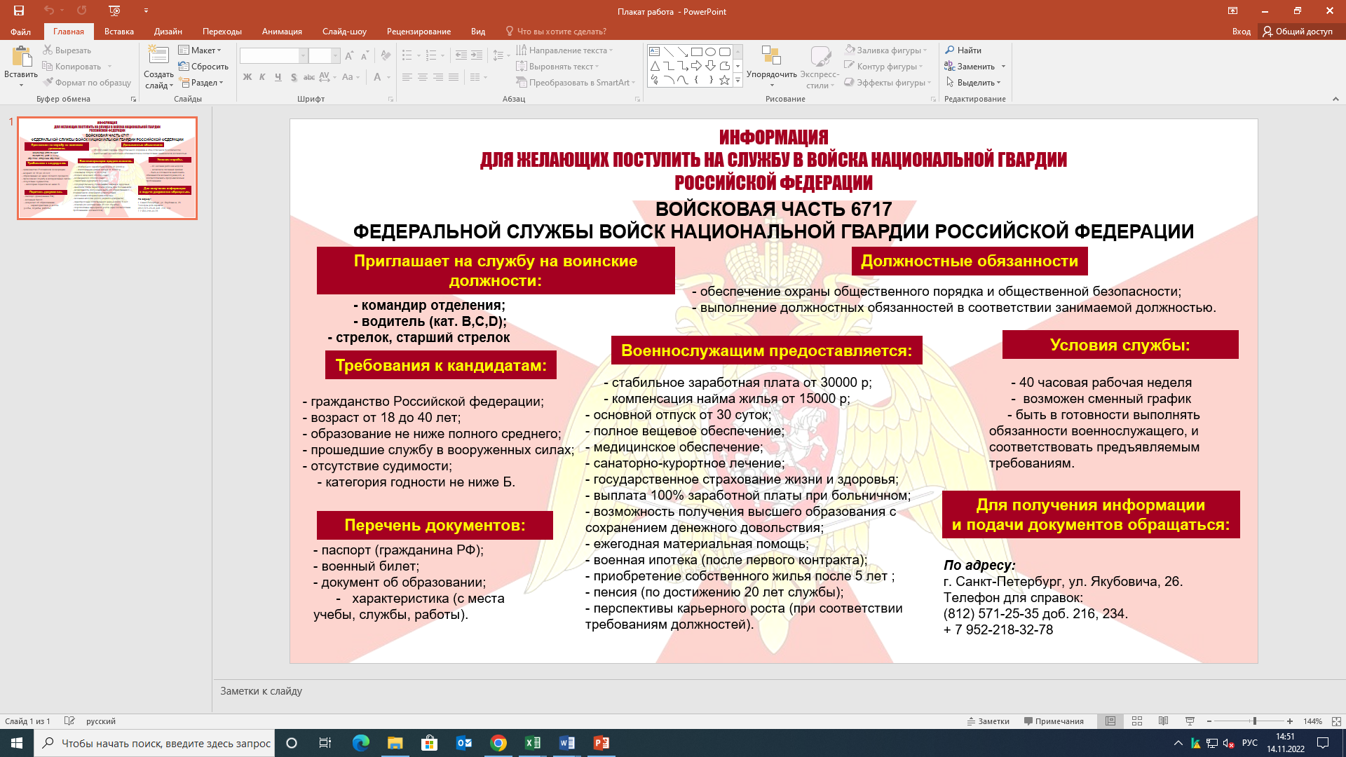Viewport: 1346px width, 757px height.
Task: Switch to reading view
Action: [1163, 721]
